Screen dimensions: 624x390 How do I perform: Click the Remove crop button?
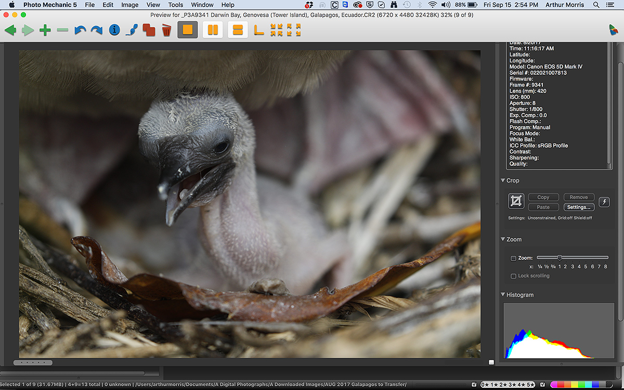click(x=579, y=198)
